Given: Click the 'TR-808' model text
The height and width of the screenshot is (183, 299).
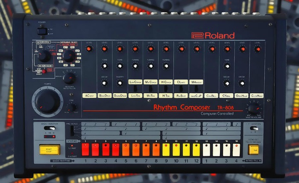Looking at the screenshot, I should tap(226, 108).
